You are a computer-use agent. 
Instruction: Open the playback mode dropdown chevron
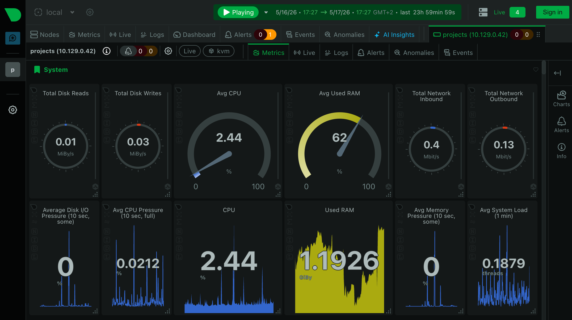click(266, 12)
